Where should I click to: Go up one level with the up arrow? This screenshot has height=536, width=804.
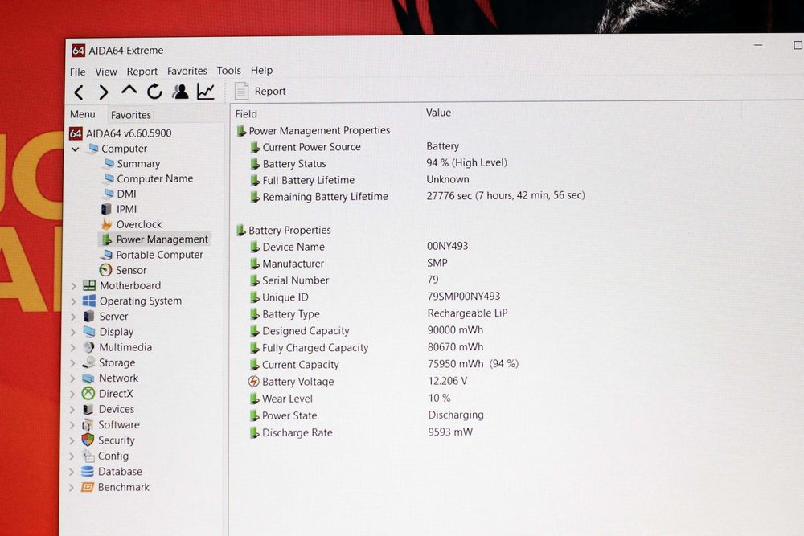129,91
